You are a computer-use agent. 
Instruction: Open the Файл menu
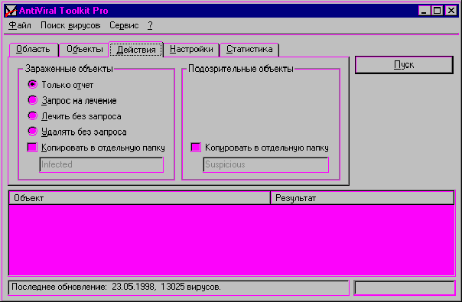(x=20, y=26)
